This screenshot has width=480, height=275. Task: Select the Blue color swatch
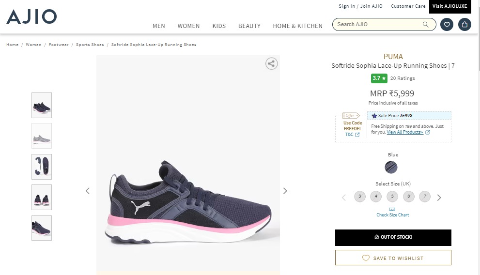391,168
